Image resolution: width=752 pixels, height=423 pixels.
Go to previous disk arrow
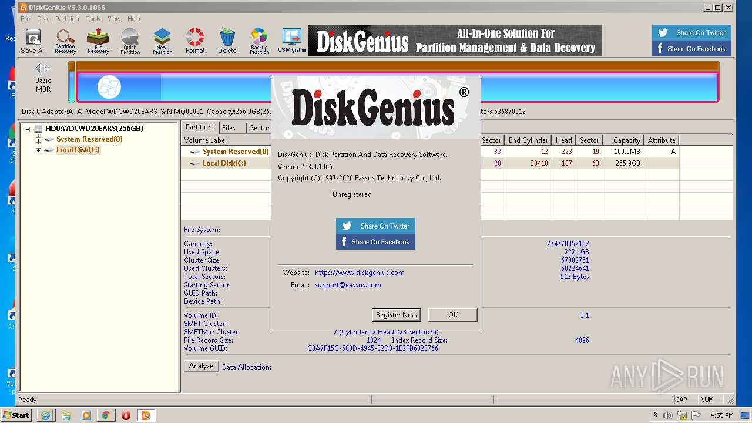tap(38, 68)
